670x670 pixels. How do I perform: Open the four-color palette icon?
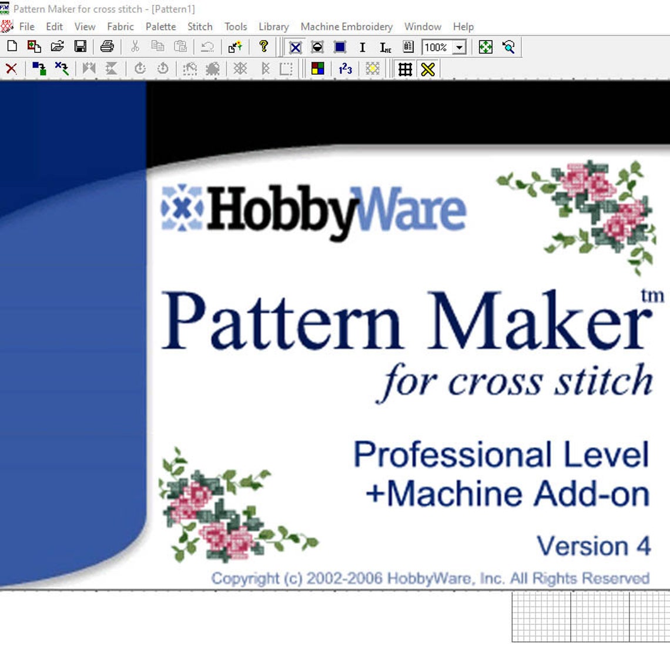coord(318,69)
